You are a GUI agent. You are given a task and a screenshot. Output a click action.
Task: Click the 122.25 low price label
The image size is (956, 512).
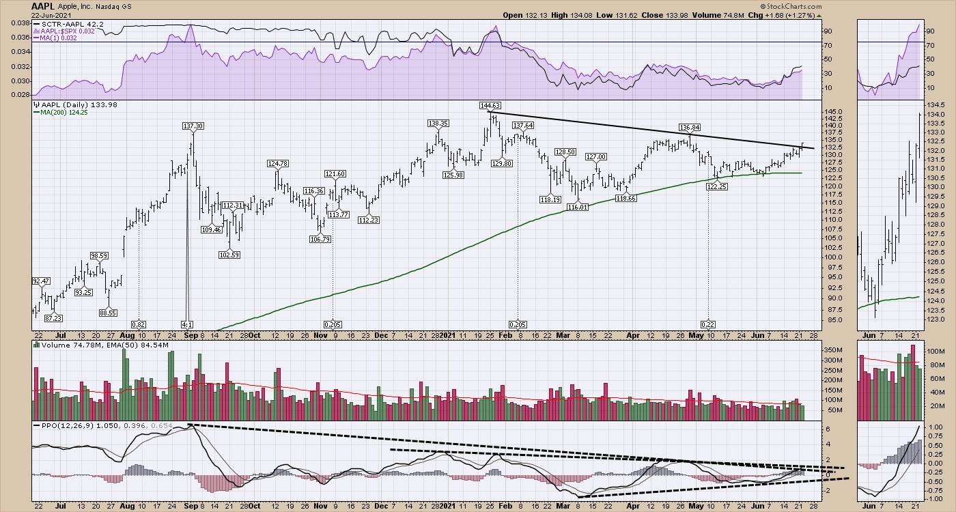tap(716, 187)
